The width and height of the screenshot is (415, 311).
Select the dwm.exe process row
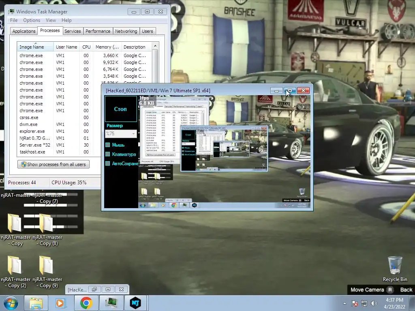pos(60,124)
